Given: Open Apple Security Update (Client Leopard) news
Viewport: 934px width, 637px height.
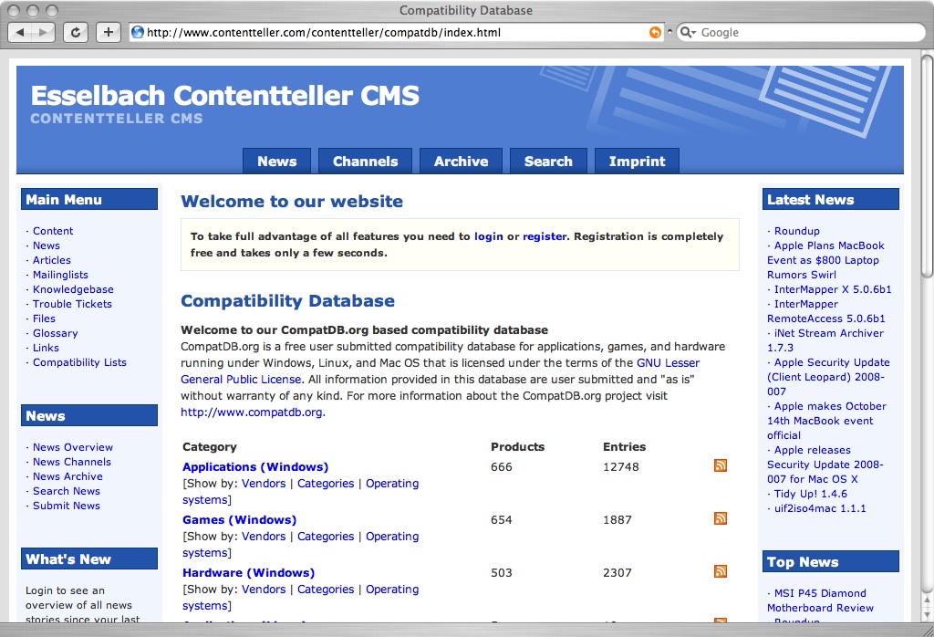Looking at the screenshot, I should (x=828, y=377).
